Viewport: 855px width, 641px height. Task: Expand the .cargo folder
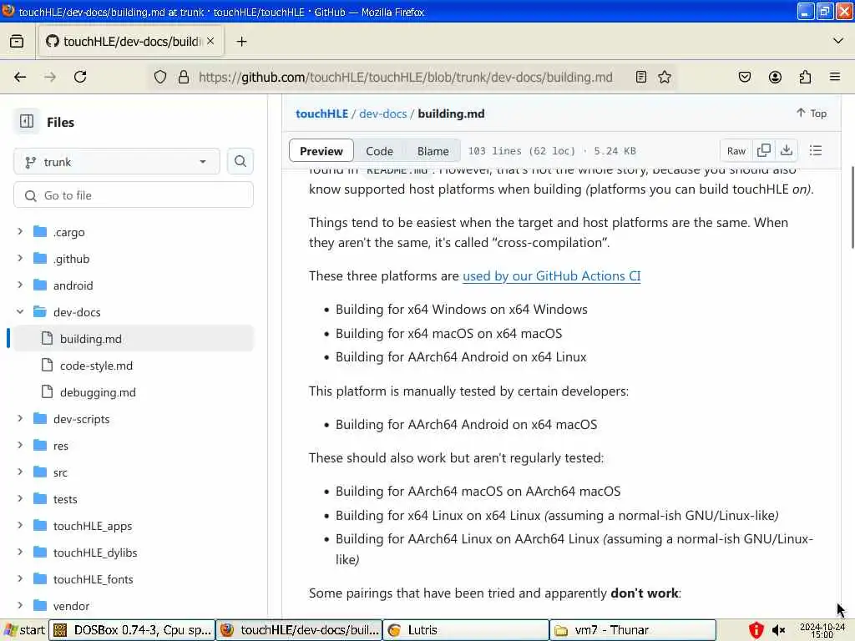coord(20,232)
